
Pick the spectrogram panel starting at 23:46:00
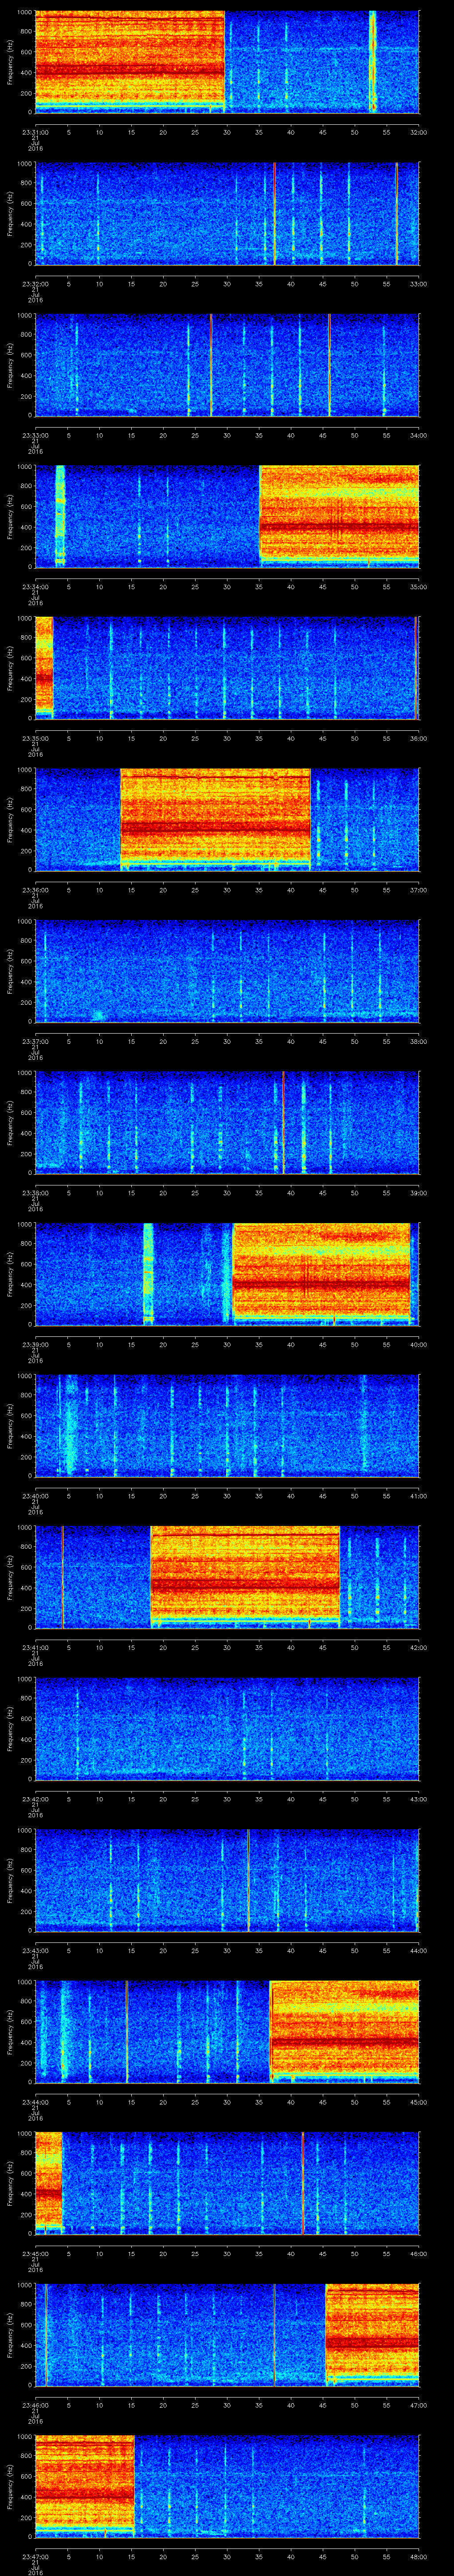(227, 2334)
